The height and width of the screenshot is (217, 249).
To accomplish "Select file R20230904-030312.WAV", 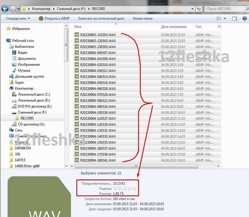I will 98,70.
